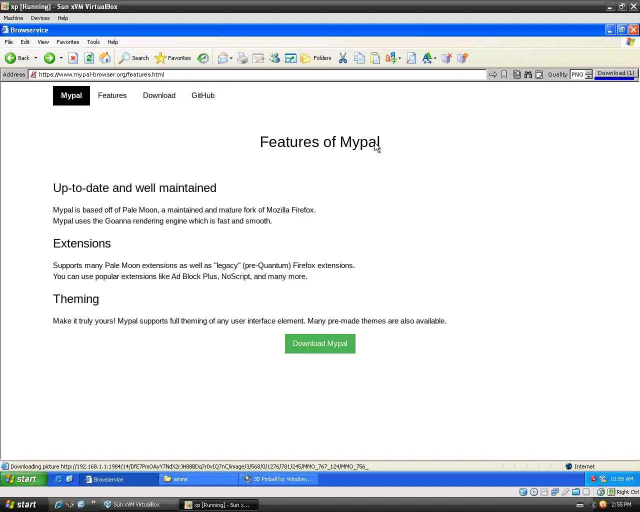Click the Features of Mypal heading
The height and width of the screenshot is (512, 640).
tap(320, 142)
